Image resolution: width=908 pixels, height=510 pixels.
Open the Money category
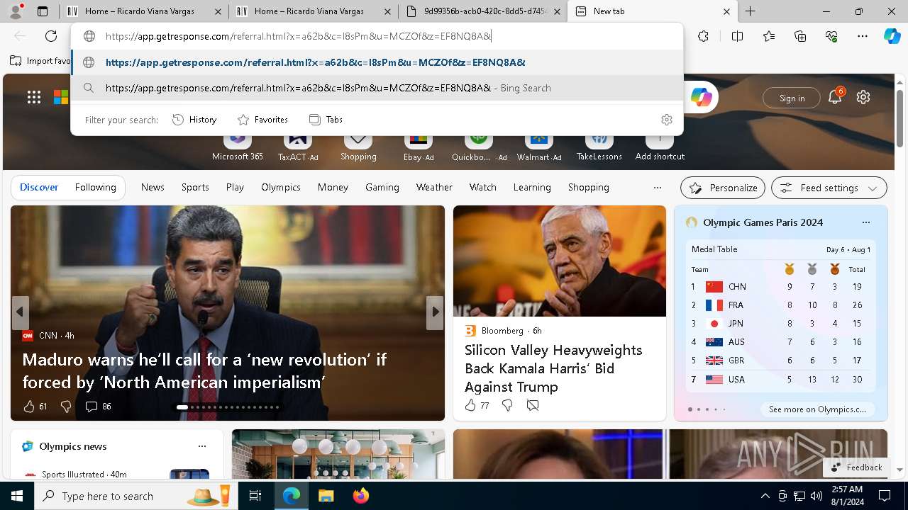point(333,187)
